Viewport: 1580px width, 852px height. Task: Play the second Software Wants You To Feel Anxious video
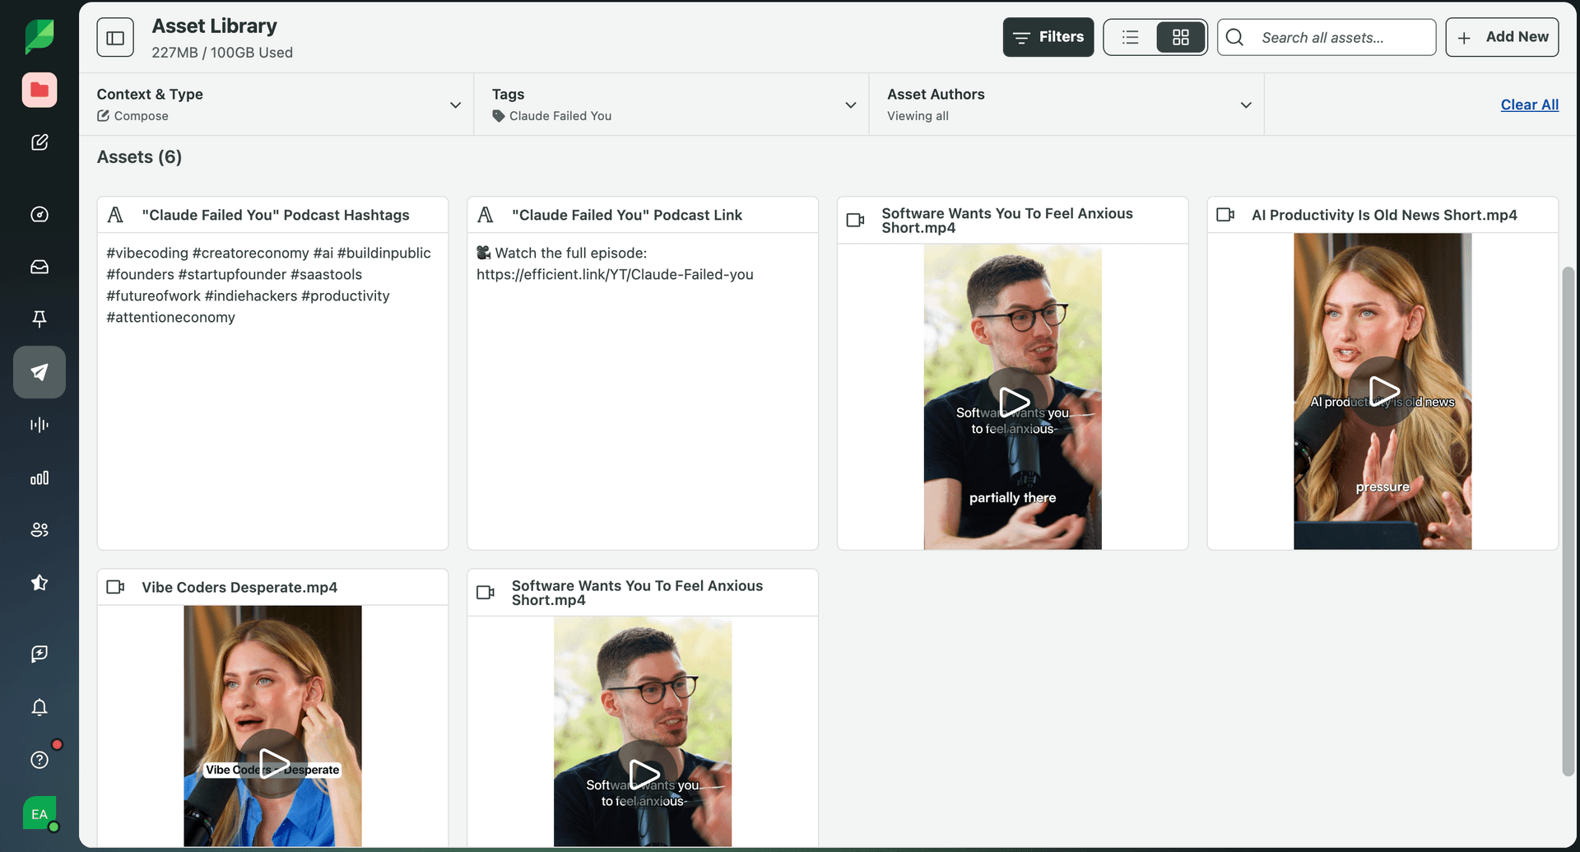644,774
